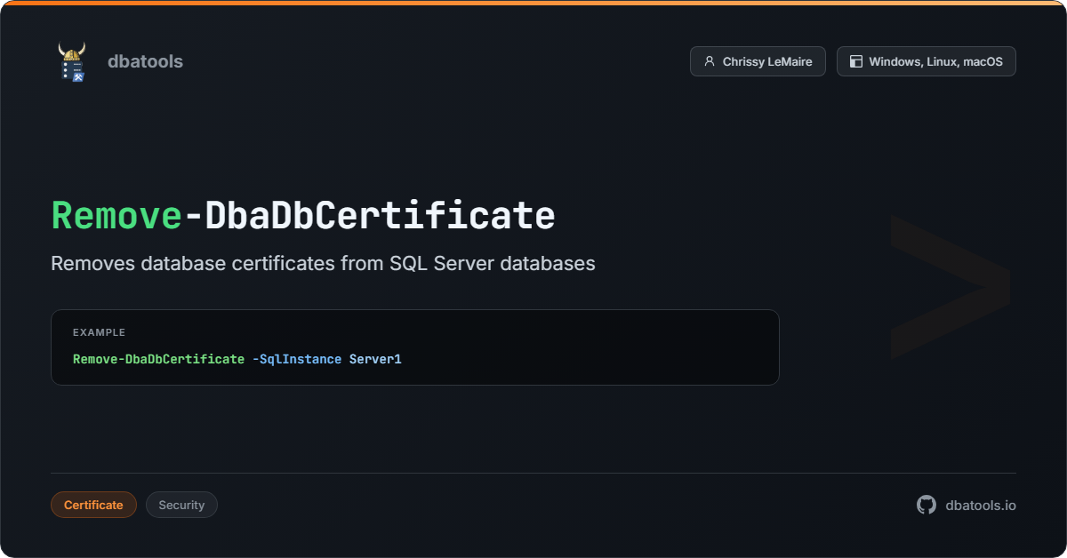Click the Windows, Linux, macOS platform badge
This screenshot has width=1067, height=558.
click(926, 61)
